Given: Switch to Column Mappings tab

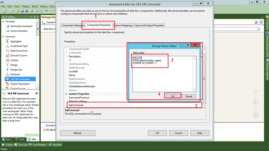Looking at the screenshot, I should [123, 25].
